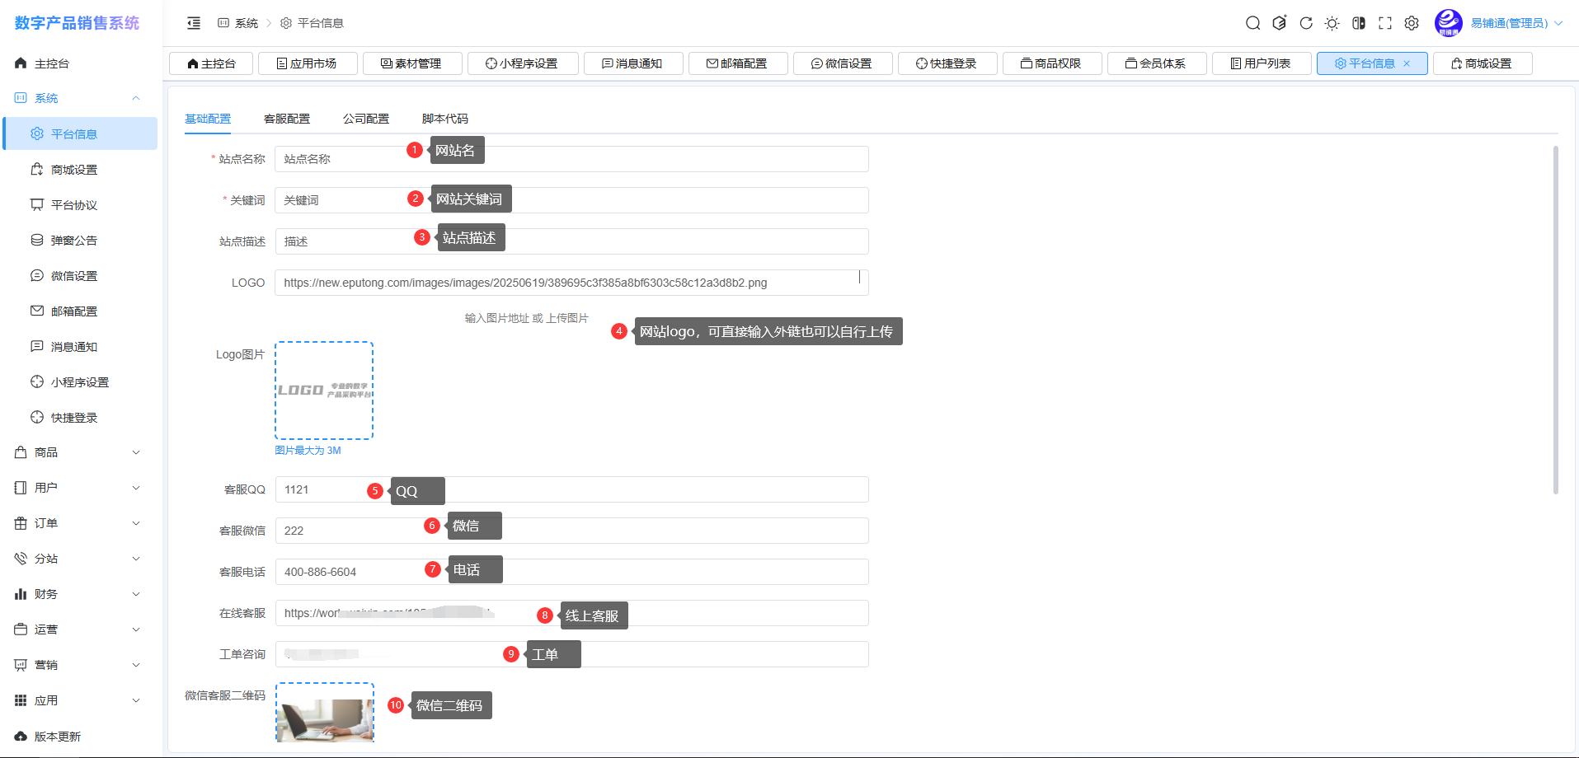The height and width of the screenshot is (758, 1579).
Task: Click the fullscreen icon in header
Action: tap(1384, 23)
